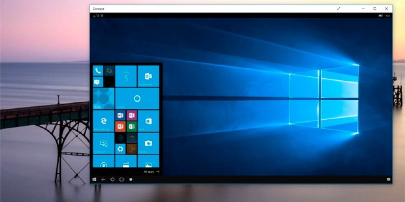Open the Settings gear tile

[x=120, y=149]
